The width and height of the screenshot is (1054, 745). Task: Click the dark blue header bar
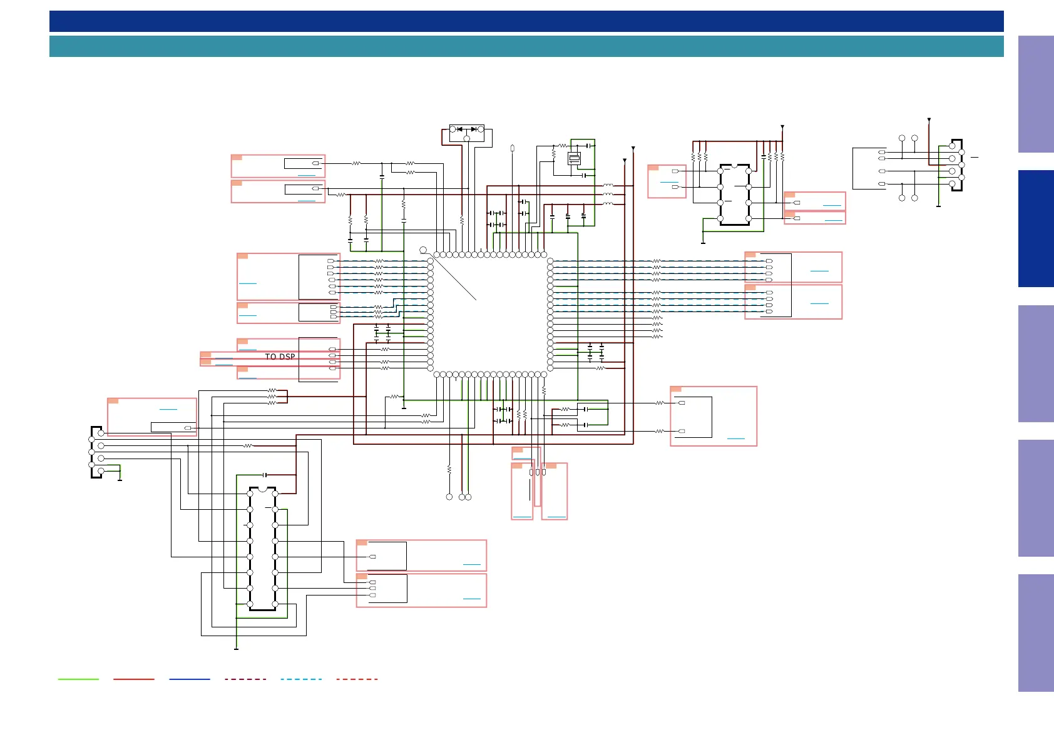(526, 21)
